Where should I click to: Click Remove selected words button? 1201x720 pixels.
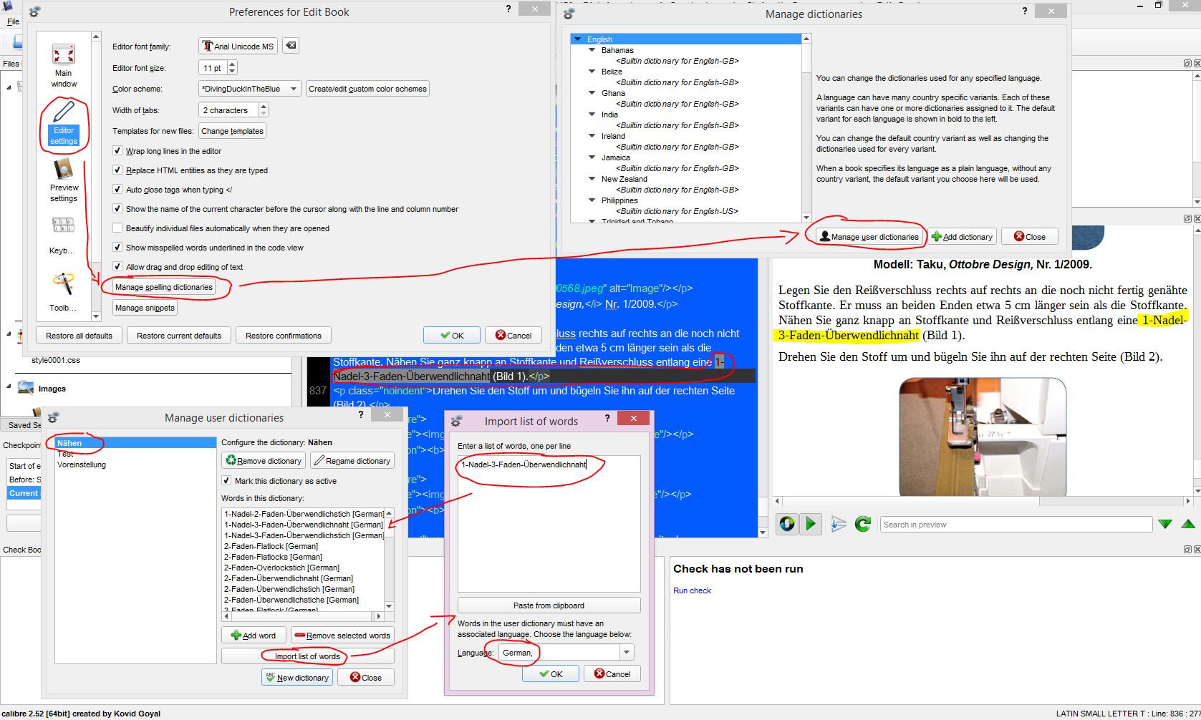[342, 636]
